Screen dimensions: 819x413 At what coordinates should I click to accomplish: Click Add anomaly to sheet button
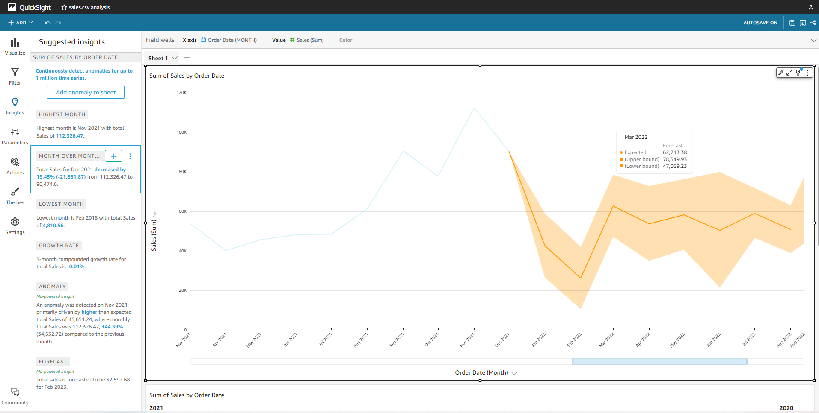[x=86, y=92]
